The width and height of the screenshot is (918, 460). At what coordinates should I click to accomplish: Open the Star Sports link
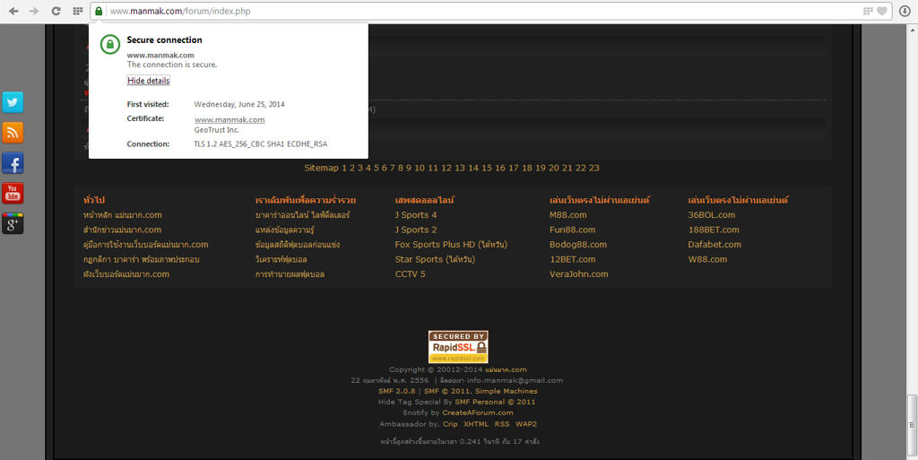coord(435,259)
